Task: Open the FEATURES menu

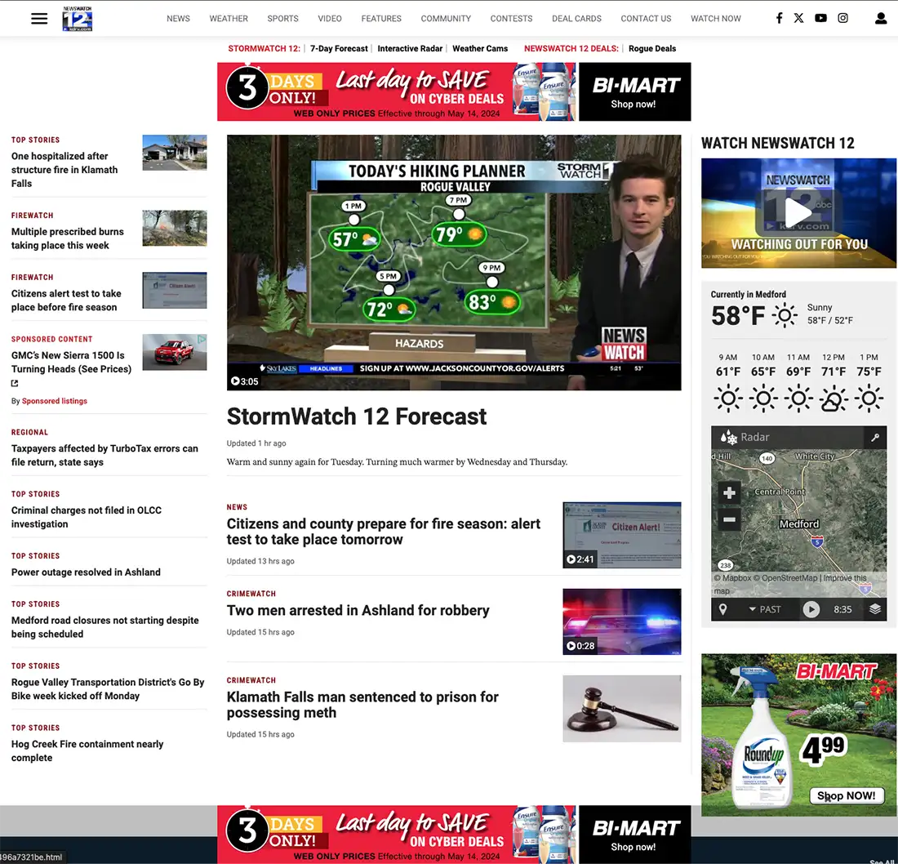Action: point(381,18)
